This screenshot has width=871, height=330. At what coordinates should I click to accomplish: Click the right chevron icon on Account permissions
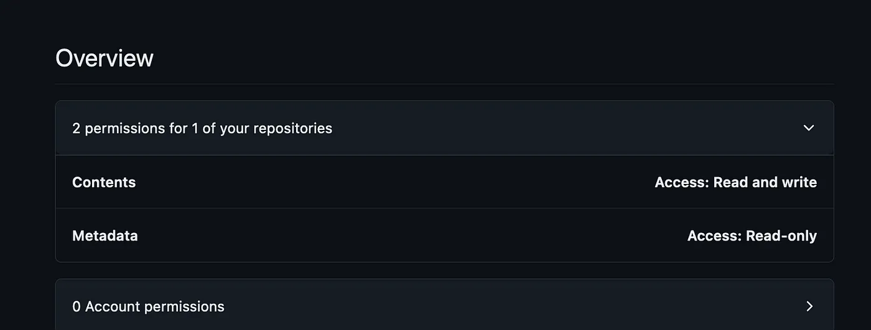(809, 306)
